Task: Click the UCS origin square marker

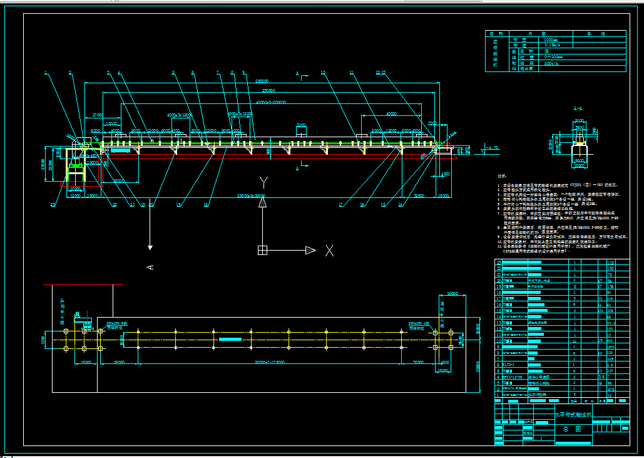Action: (262, 250)
